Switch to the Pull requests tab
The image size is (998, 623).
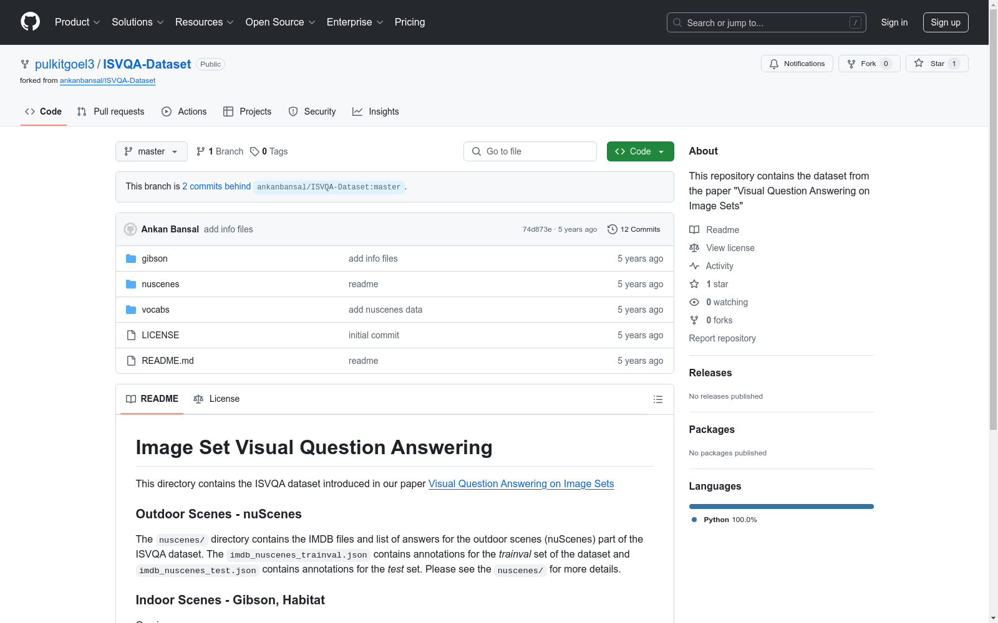coord(111,112)
